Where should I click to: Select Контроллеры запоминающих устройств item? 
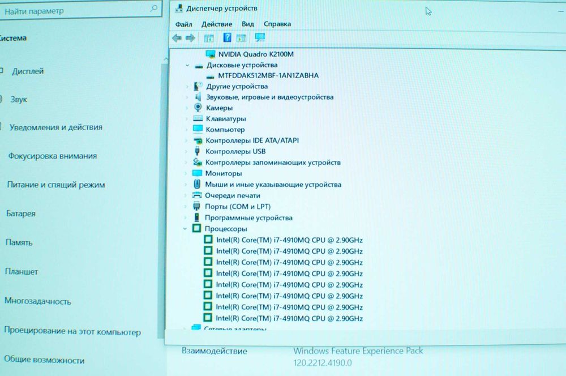coord(273,163)
